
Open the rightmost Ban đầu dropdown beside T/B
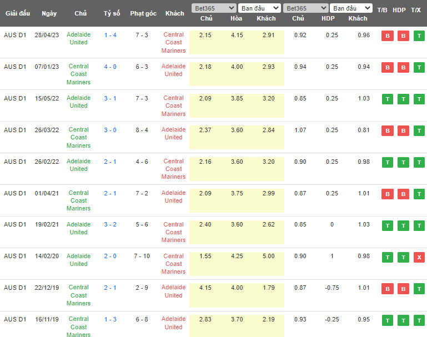pyautogui.click(x=351, y=8)
